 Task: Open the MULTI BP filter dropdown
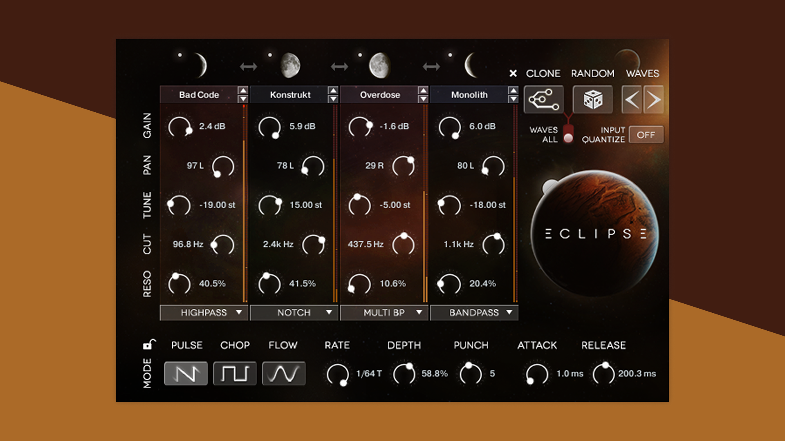pyautogui.click(x=384, y=313)
